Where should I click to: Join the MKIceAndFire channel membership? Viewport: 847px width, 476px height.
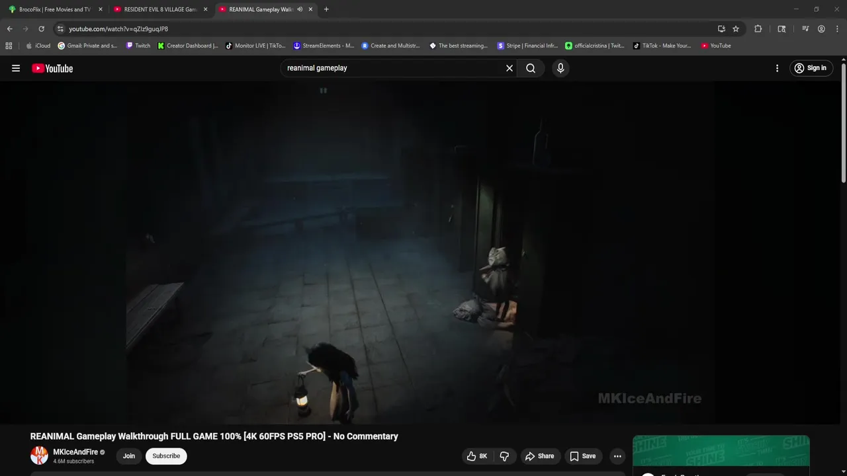pos(129,456)
